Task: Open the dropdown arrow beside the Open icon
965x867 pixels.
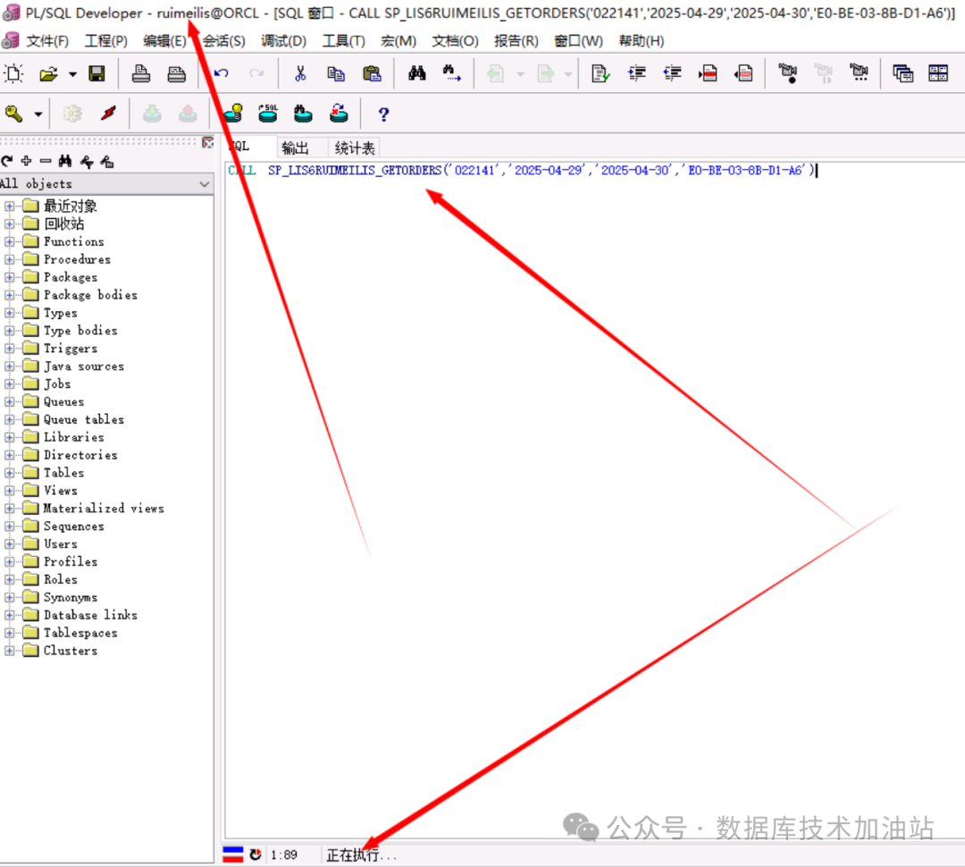Action: [72, 74]
